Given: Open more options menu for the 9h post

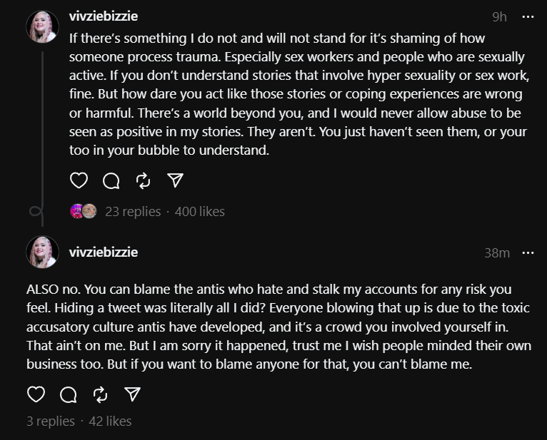Looking at the screenshot, I should tap(528, 16).
